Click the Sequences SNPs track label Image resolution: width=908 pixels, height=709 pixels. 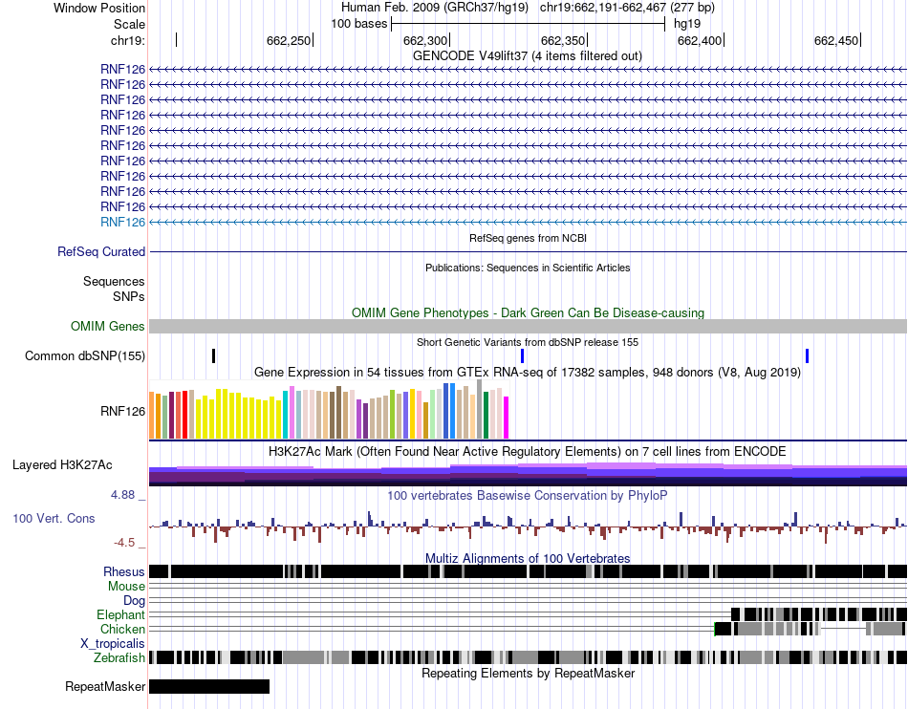(114, 289)
